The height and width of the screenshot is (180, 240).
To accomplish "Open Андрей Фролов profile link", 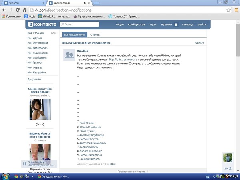I will tap(90, 159).
